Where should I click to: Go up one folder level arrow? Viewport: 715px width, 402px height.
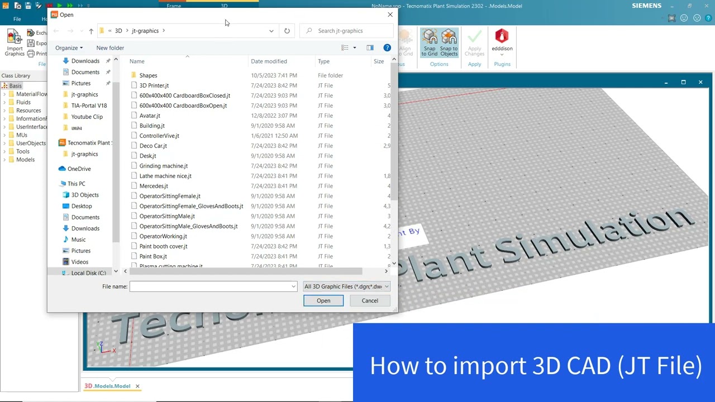(91, 31)
